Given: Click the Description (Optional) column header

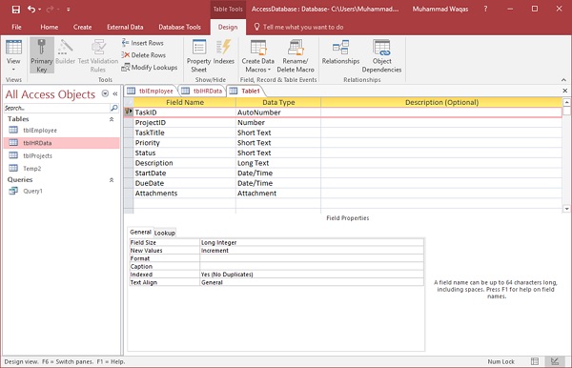Looking at the screenshot, I should click(x=441, y=102).
